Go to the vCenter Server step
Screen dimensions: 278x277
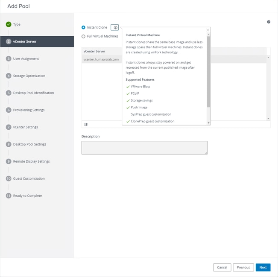(37, 41)
